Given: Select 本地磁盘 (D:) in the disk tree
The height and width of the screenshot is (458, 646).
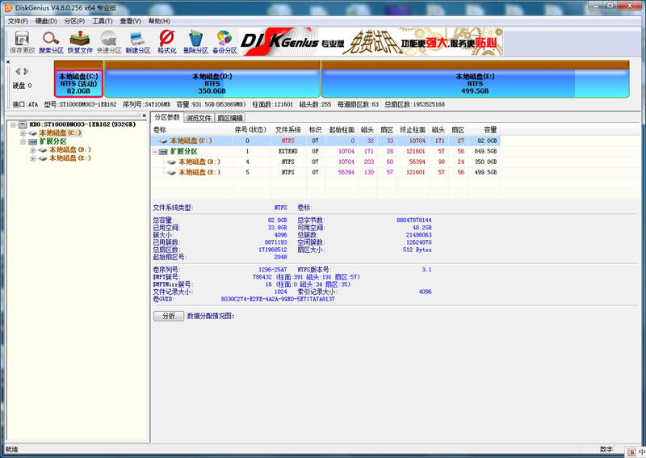Looking at the screenshot, I should pyautogui.click(x=70, y=150).
